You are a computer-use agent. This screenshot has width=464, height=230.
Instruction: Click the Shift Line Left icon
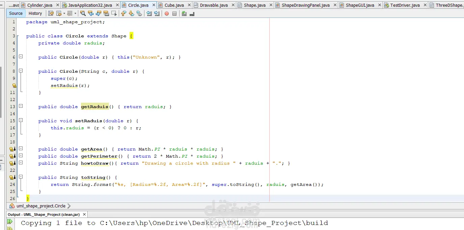(x=149, y=13)
